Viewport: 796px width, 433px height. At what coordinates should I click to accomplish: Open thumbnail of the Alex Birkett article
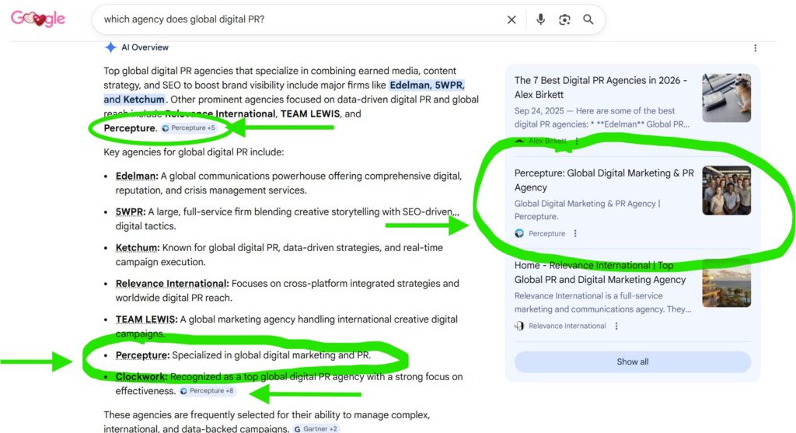pyautogui.click(x=727, y=98)
